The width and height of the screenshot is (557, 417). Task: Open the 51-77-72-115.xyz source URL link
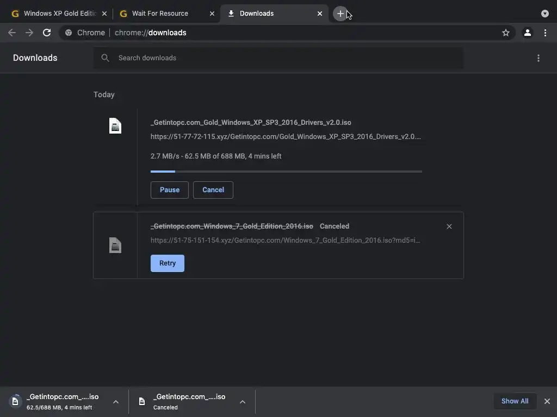coord(286,136)
